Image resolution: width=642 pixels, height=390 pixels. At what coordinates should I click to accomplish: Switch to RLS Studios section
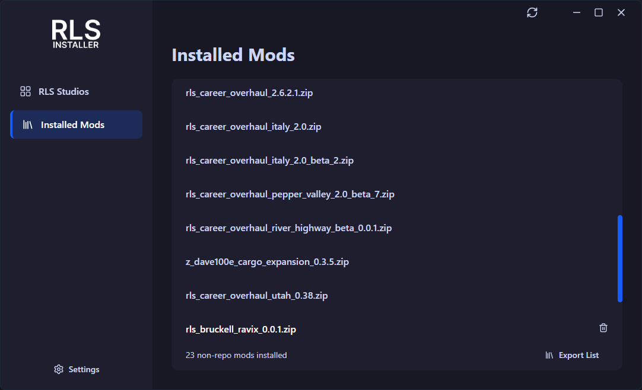(x=64, y=91)
